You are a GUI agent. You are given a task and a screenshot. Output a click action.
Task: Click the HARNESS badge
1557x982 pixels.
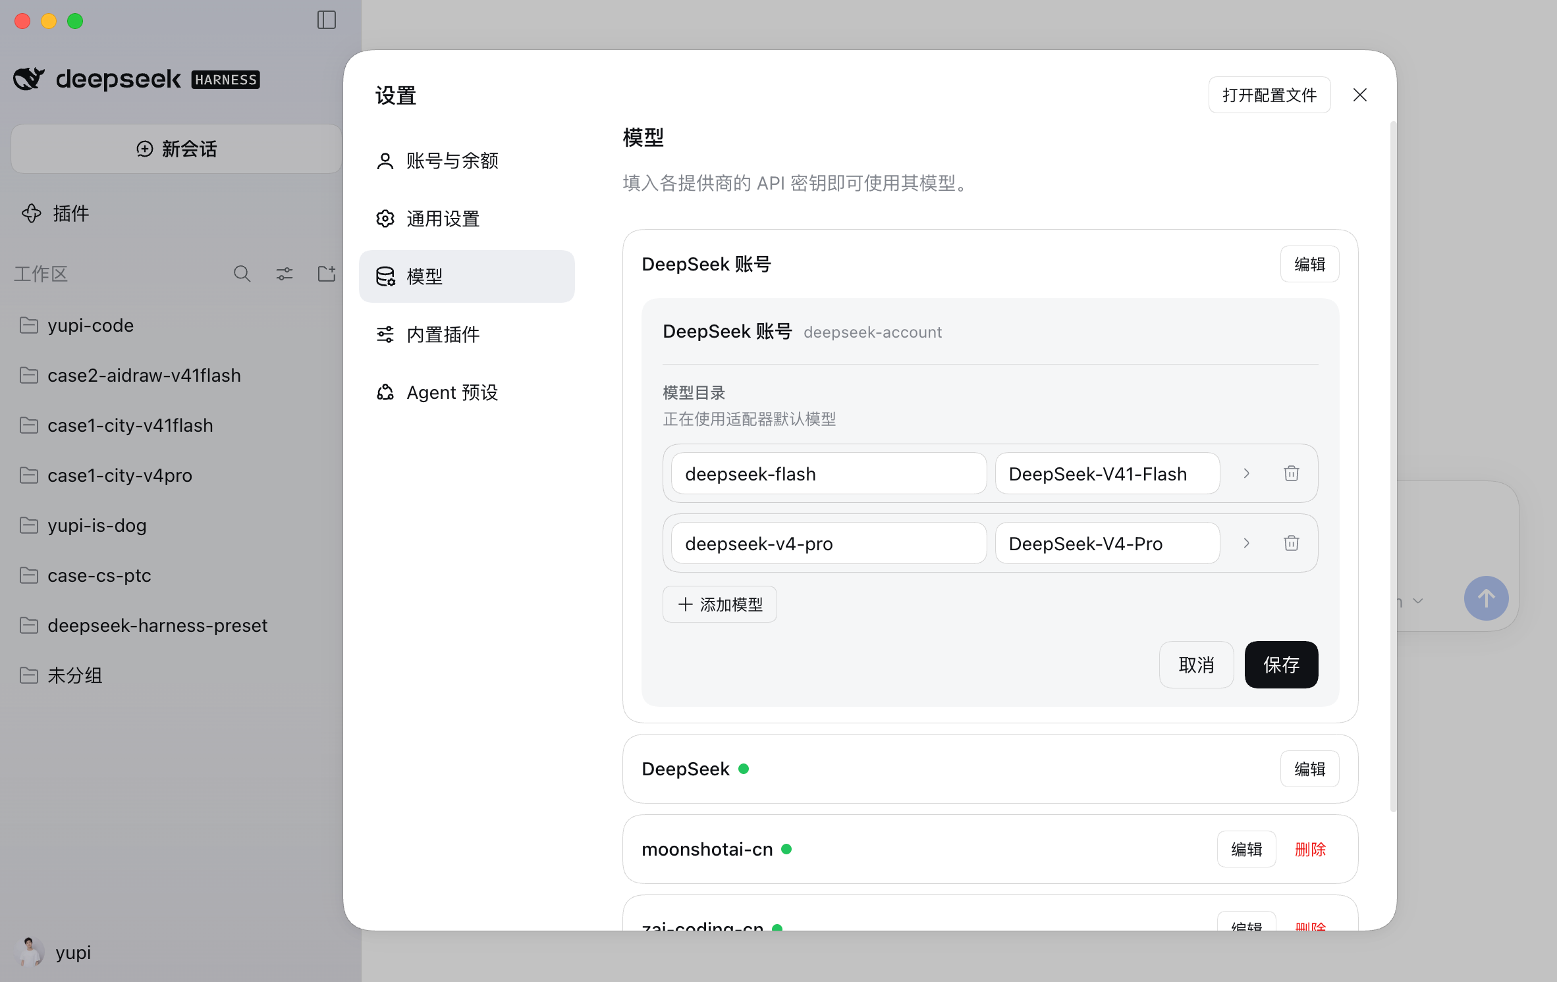226,80
